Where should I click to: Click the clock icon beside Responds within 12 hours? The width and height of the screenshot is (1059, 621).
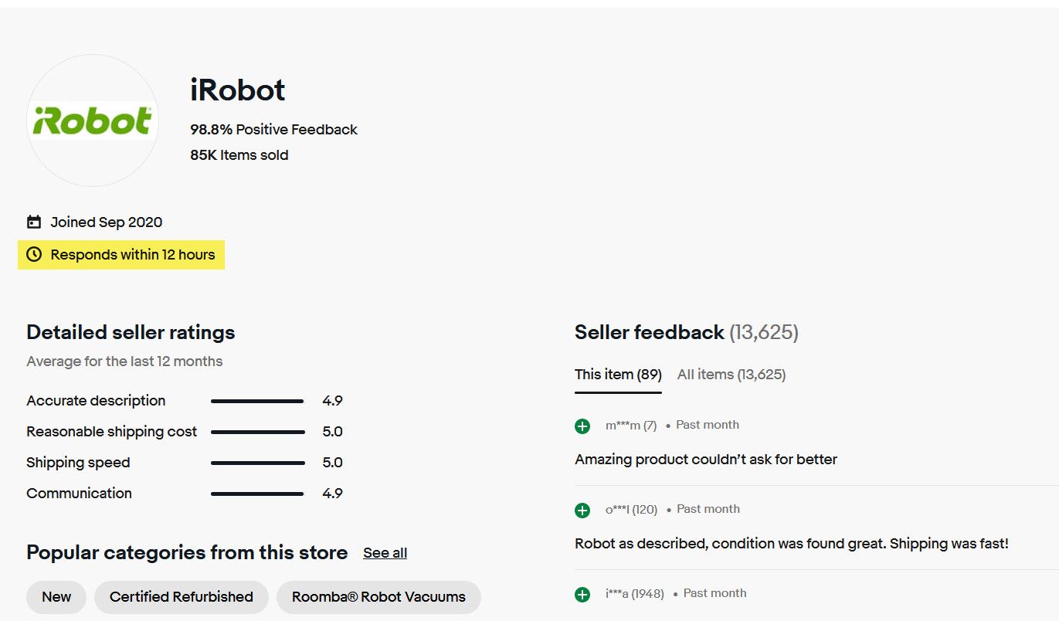(34, 255)
